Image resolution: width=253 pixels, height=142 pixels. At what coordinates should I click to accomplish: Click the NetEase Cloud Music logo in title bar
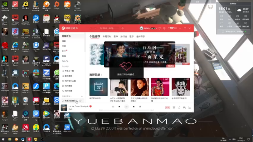click(x=70, y=28)
